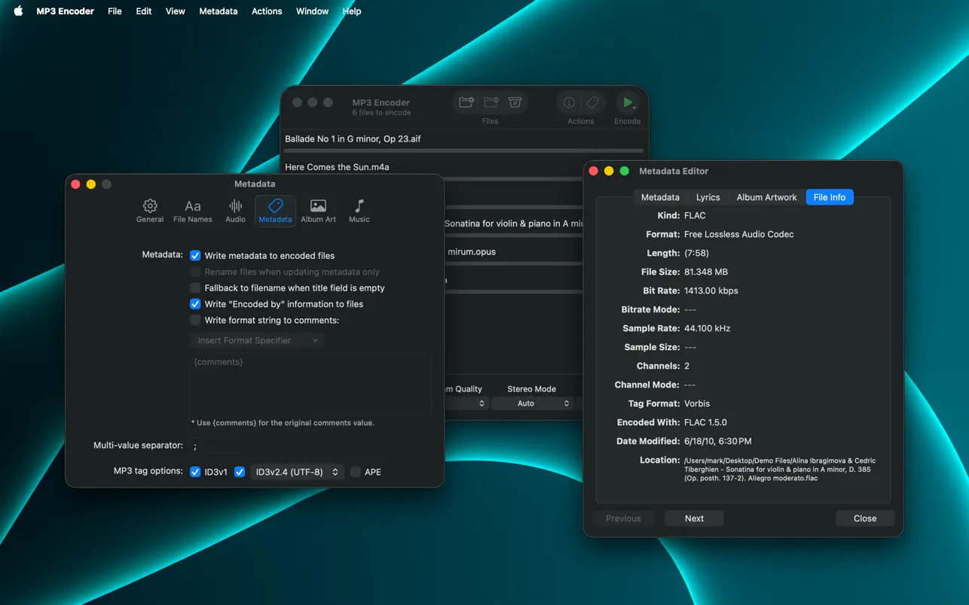Click the remove files folder icon in MP3 Encoder toolbar

click(491, 102)
